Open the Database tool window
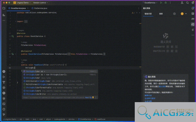196x122 pixels. (193, 13)
